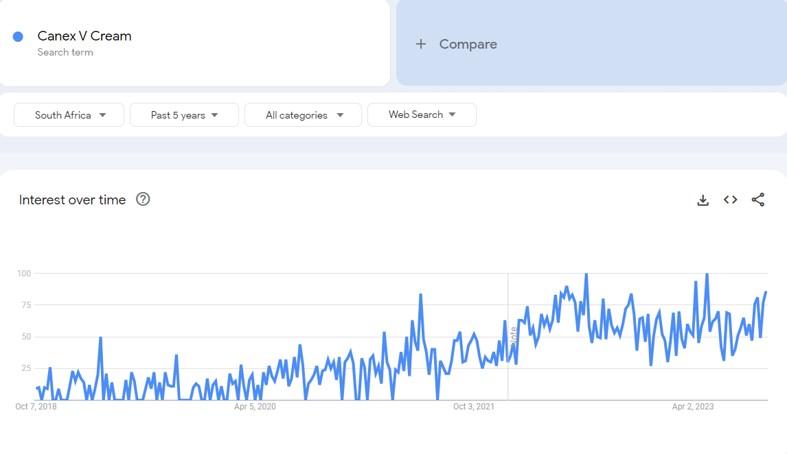Screen dimensions: 787x454
Task: Open help for Interest over time
Action: [x=143, y=200]
